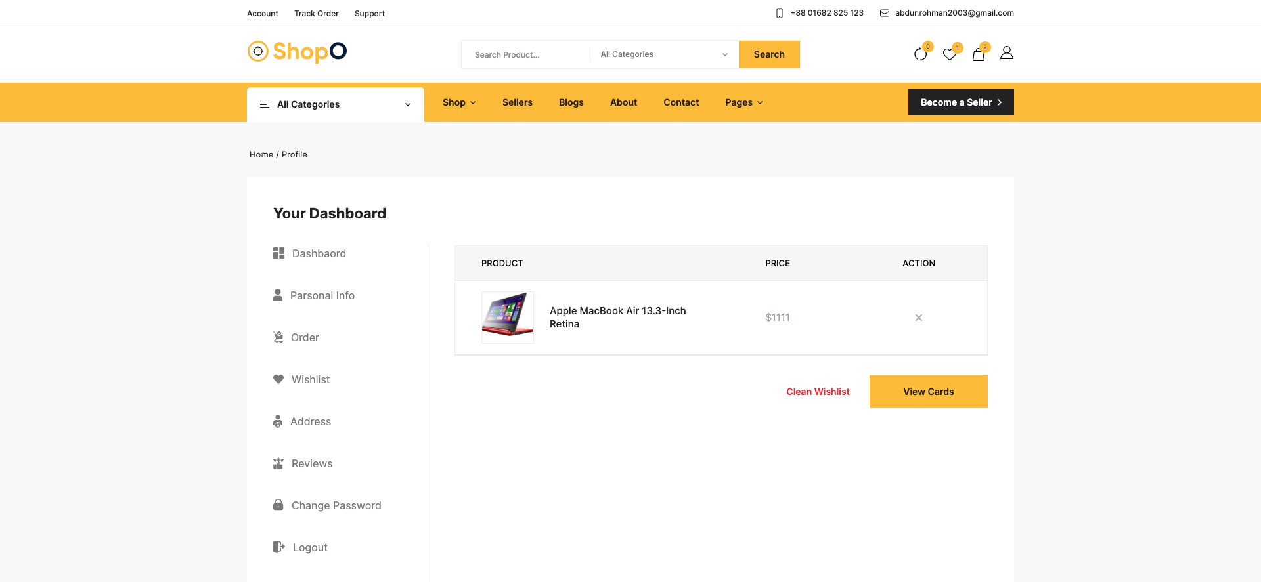The image size is (1261, 582).
Task: Remove MacBook Air from wishlist
Action: [918, 318]
